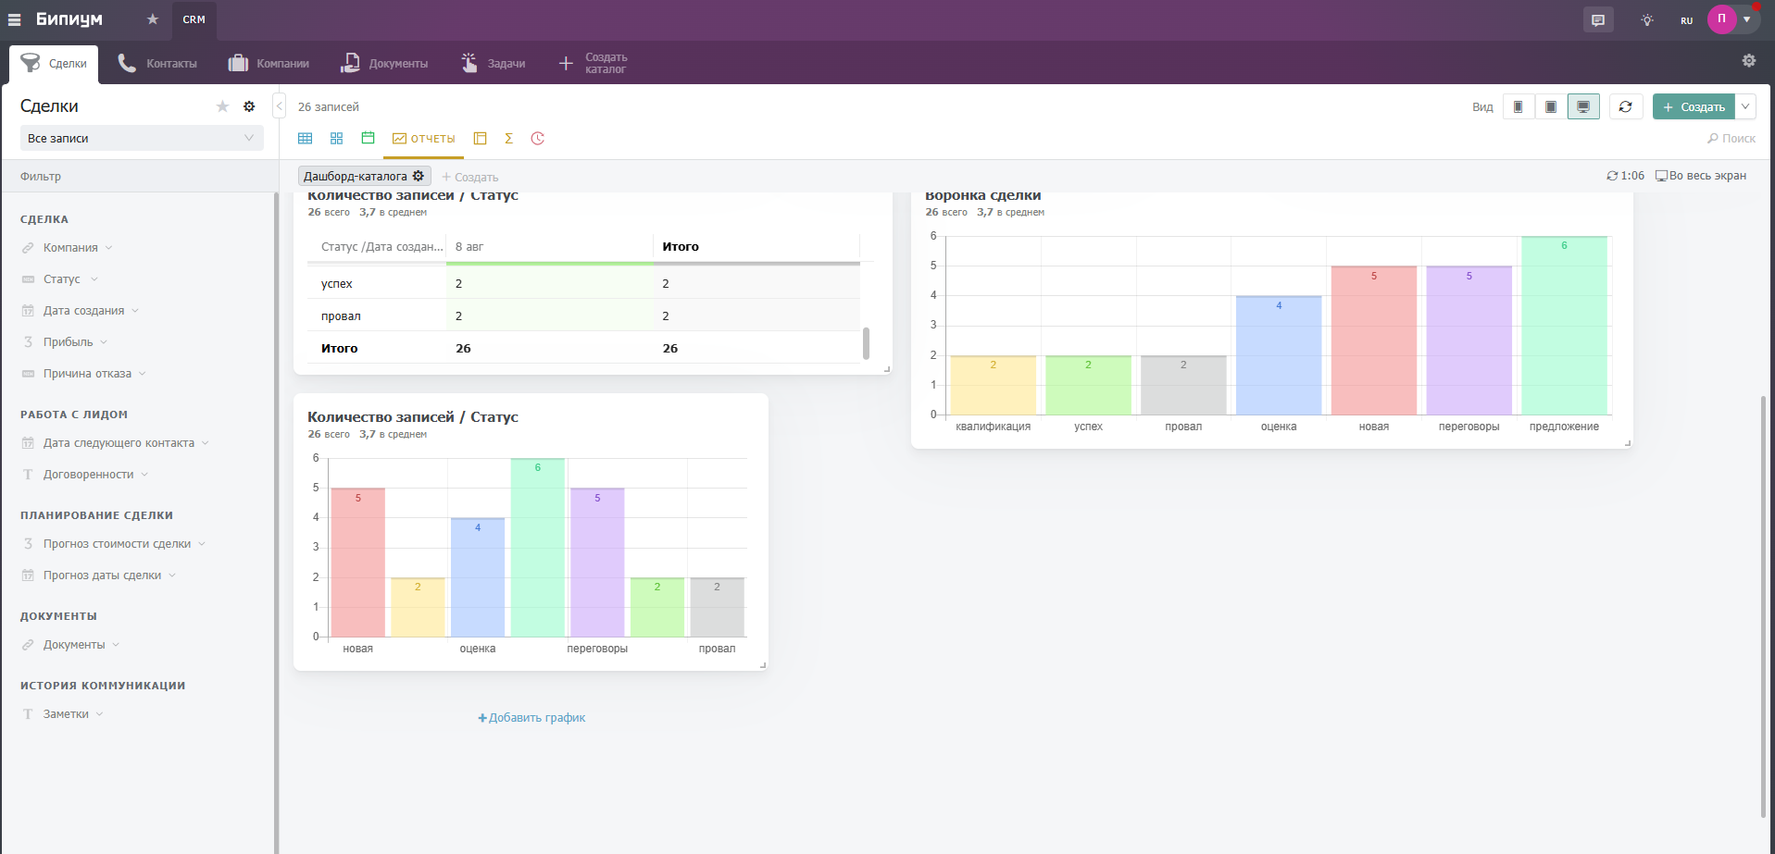
Task: Open the calendar view icon
Action: tap(368, 139)
